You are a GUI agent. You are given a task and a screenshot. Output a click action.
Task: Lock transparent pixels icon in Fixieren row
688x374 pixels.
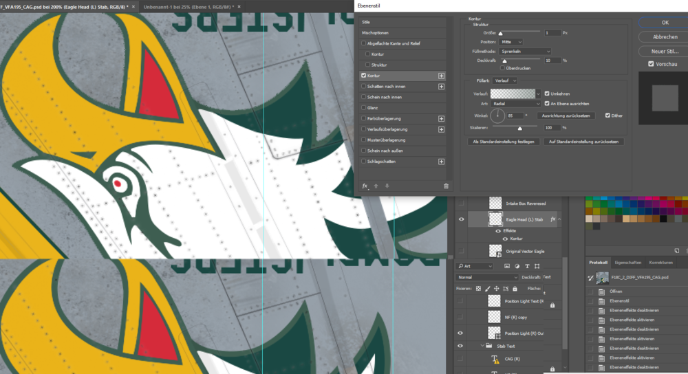pos(478,289)
